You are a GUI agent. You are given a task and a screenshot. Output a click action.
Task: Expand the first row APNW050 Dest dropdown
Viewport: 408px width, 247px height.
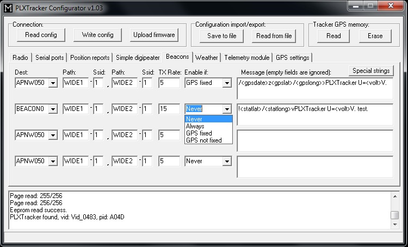click(53, 83)
